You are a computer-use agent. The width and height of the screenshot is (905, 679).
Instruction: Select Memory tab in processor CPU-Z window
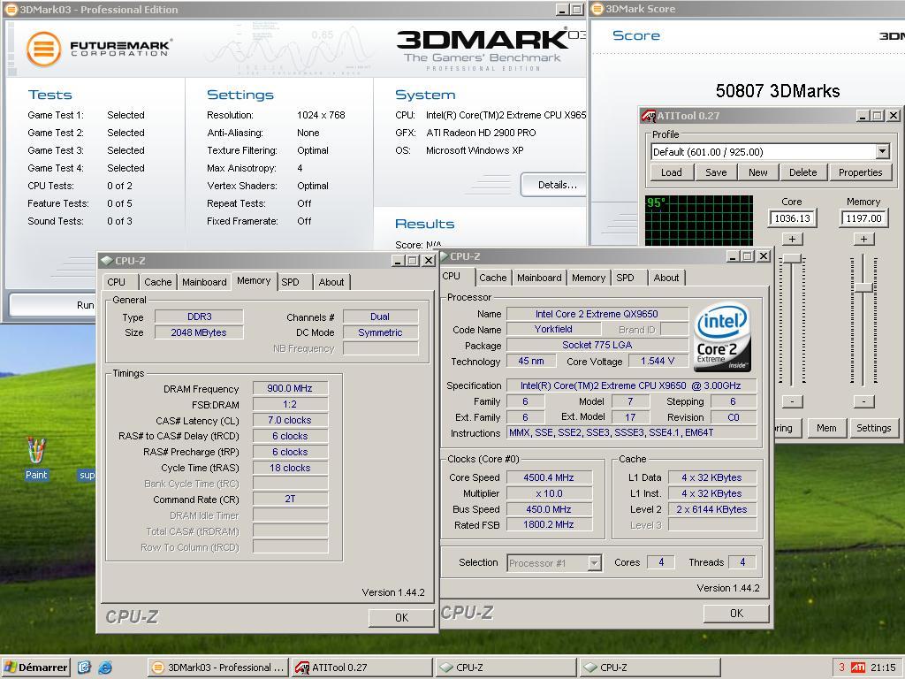(x=589, y=278)
